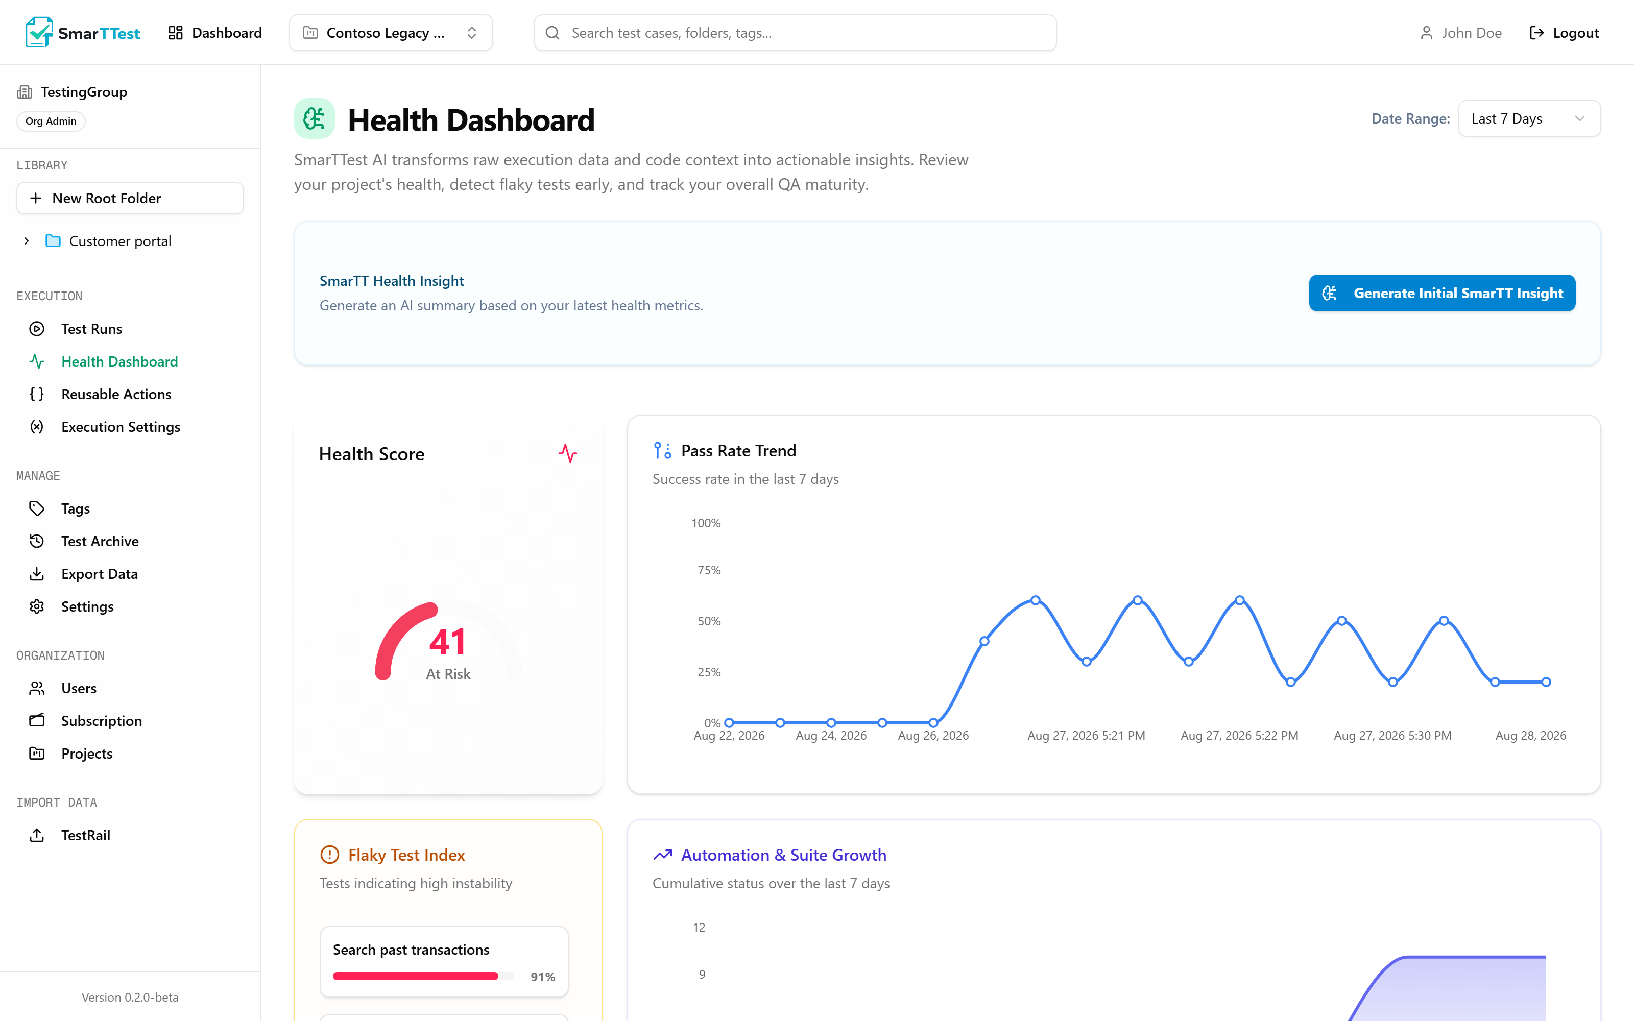The image size is (1634, 1021).
Task: Click the Pass Rate Trend icon
Action: click(662, 450)
